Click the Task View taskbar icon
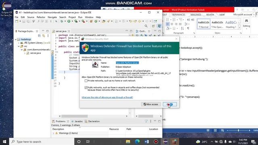Screen dimensions: 258x145 point(88,141)
